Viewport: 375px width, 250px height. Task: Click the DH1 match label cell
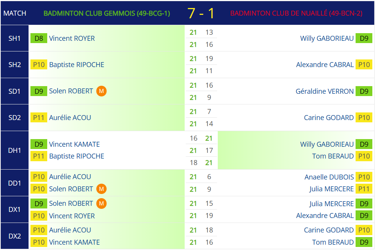click(x=14, y=151)
